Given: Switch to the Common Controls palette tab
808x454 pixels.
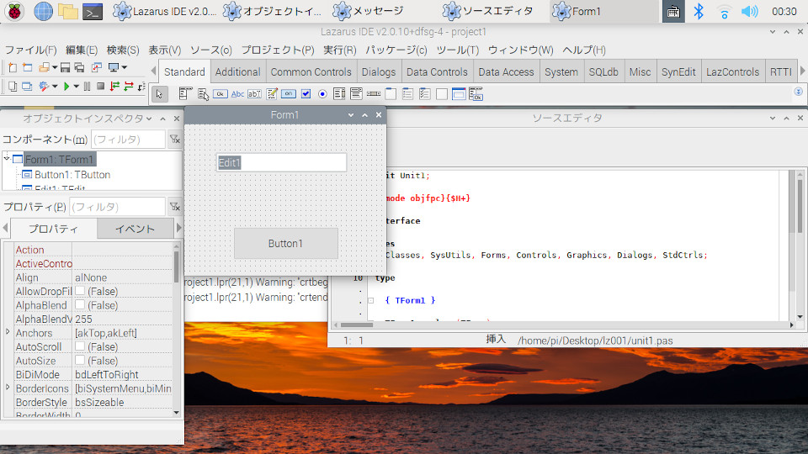Looking at the screenshot, I should (311, 72).
